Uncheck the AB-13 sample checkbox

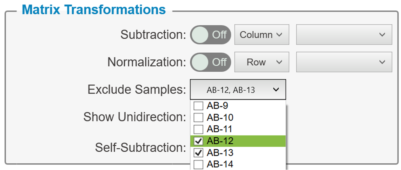tap(198, 153)
